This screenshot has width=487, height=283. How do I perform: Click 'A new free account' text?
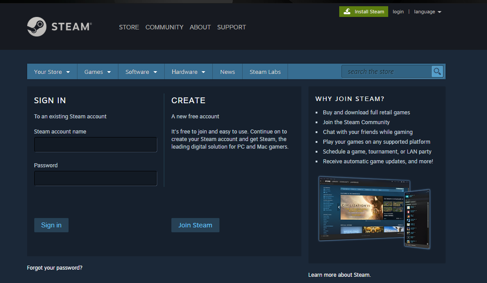pos(195,117)
